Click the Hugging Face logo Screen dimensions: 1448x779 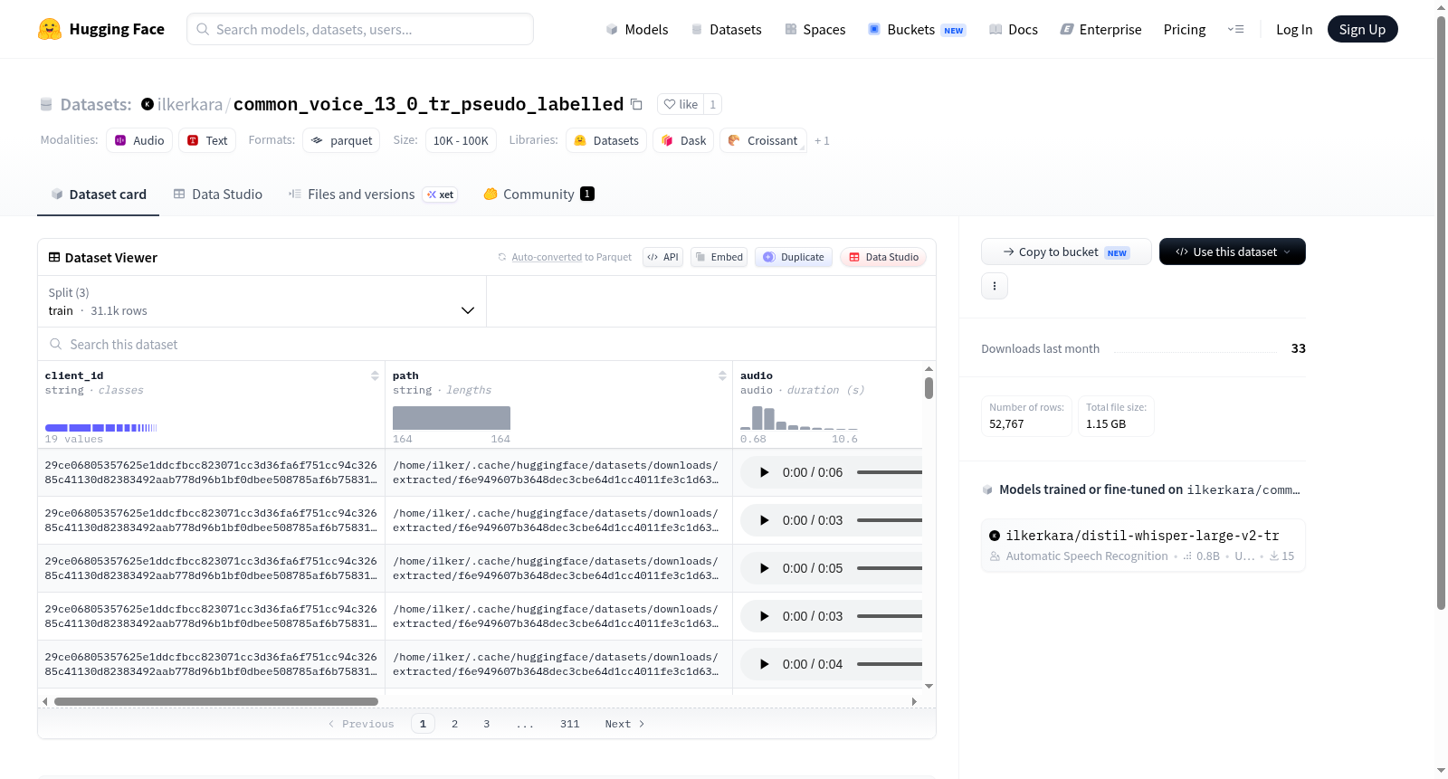pyautogui.click(x=100, y=29)
